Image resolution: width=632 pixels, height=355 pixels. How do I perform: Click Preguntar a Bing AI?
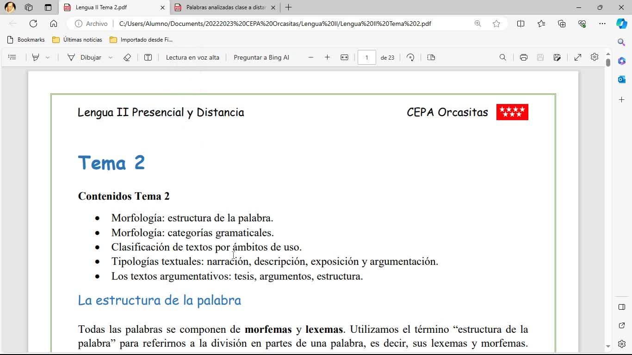click(x=261, y=57)
